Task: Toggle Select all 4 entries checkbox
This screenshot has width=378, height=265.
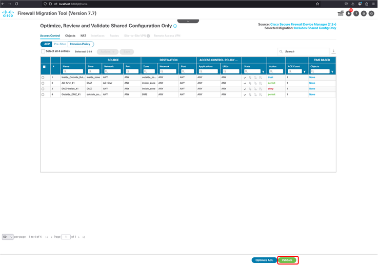Action: click(x=43, y=51)
